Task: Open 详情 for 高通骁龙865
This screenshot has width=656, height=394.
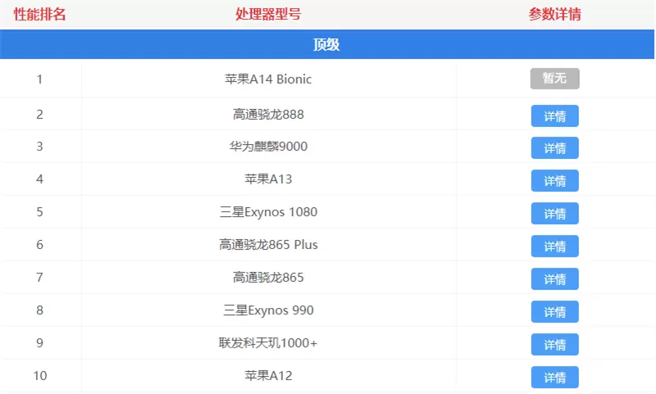Action: [555, 279]
